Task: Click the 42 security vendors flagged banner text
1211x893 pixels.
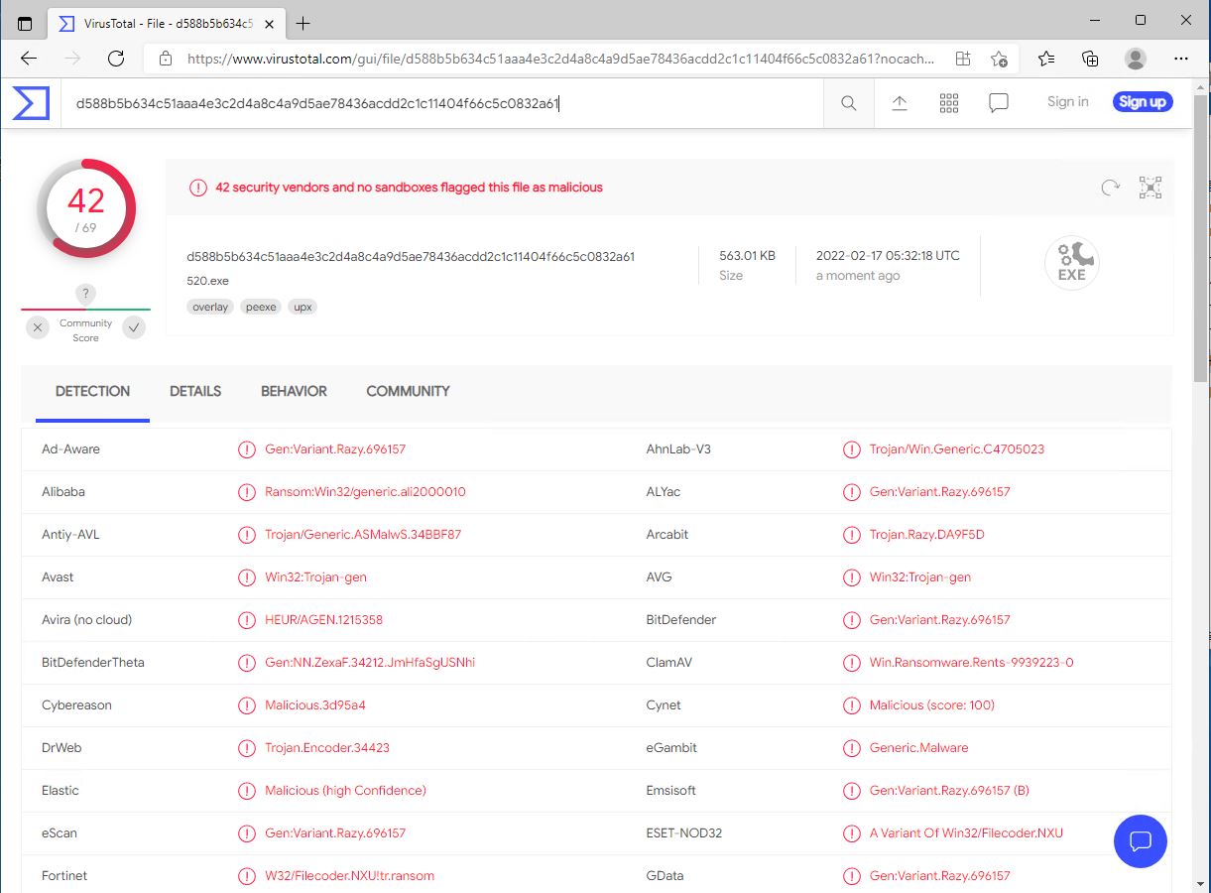Action: [x=409, y=188]
